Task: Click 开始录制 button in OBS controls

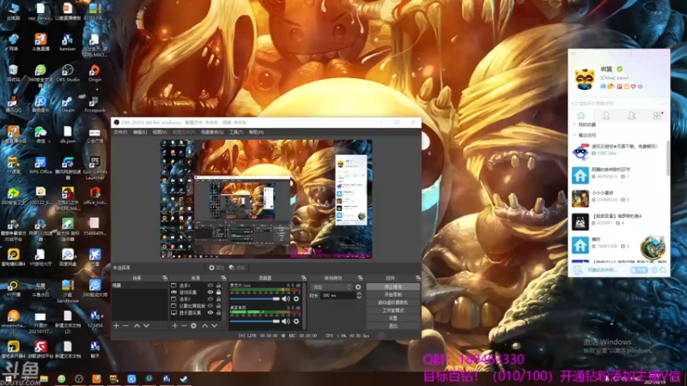Action: 393,295
